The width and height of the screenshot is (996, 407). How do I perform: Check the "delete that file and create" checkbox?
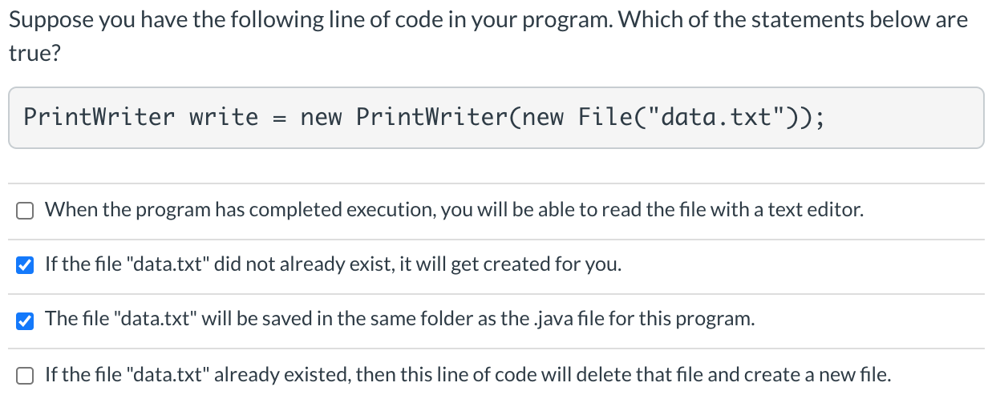pos(25,374)
